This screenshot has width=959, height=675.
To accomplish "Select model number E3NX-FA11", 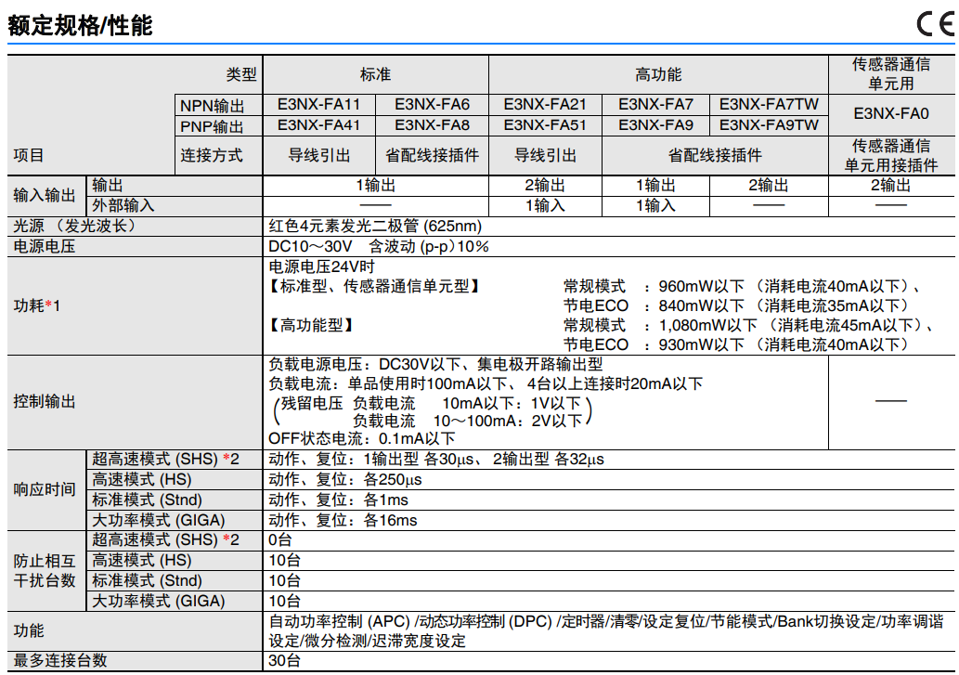I will pyautogui.click(x=318, y=105).
